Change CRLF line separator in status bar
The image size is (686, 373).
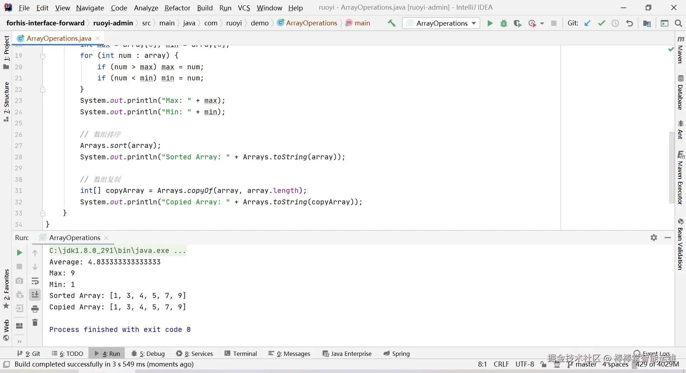tap(501, 364)
